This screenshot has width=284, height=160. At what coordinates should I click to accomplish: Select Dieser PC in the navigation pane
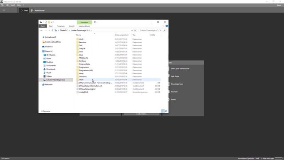tap(49, 52)
